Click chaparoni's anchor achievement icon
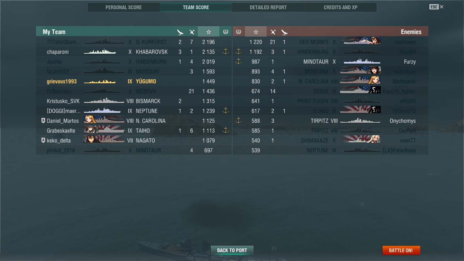 tap(226, 52)
